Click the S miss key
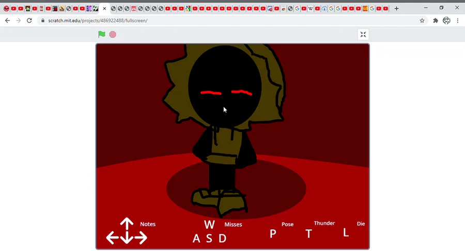 point(209,238)
